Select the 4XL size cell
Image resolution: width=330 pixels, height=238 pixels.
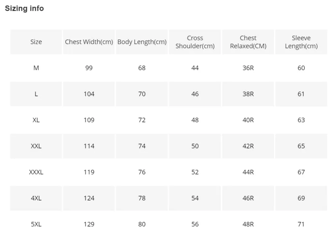(36, 198)
